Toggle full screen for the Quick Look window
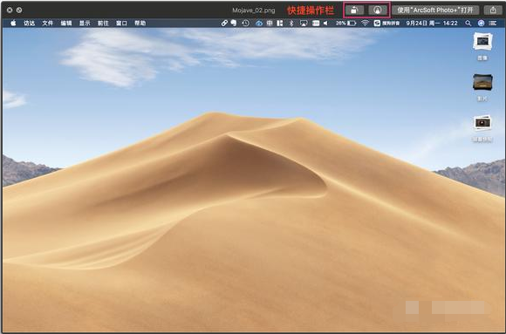Image resolution: width=506 pixels, height=334 pixels. (x=19, y=10)
